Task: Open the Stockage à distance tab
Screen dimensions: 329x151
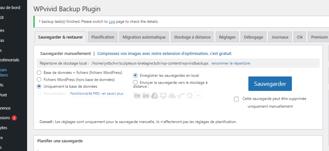Action: 192,37
